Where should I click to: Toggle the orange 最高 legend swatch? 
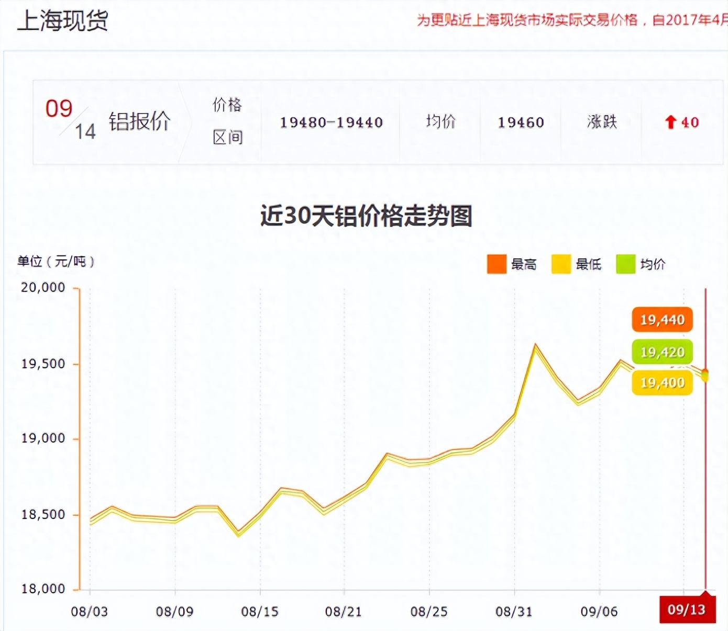pos(497,264)
